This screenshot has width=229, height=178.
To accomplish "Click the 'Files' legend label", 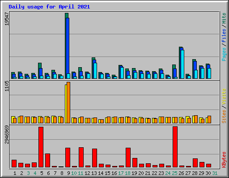I will click(x=224, y=36).
